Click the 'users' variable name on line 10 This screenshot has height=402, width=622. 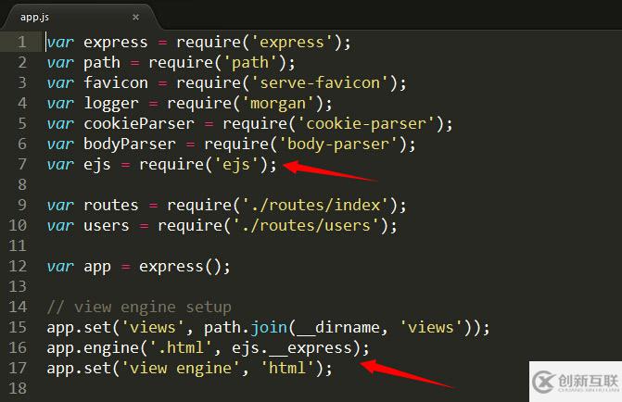[x=107, y=225]
